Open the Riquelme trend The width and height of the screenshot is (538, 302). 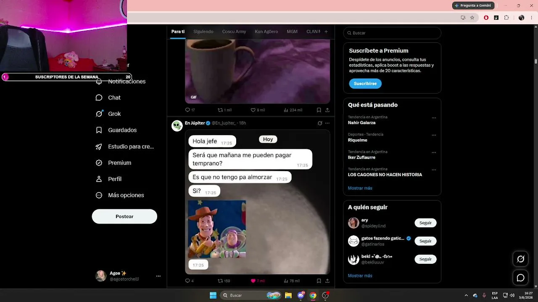(358, 140)
